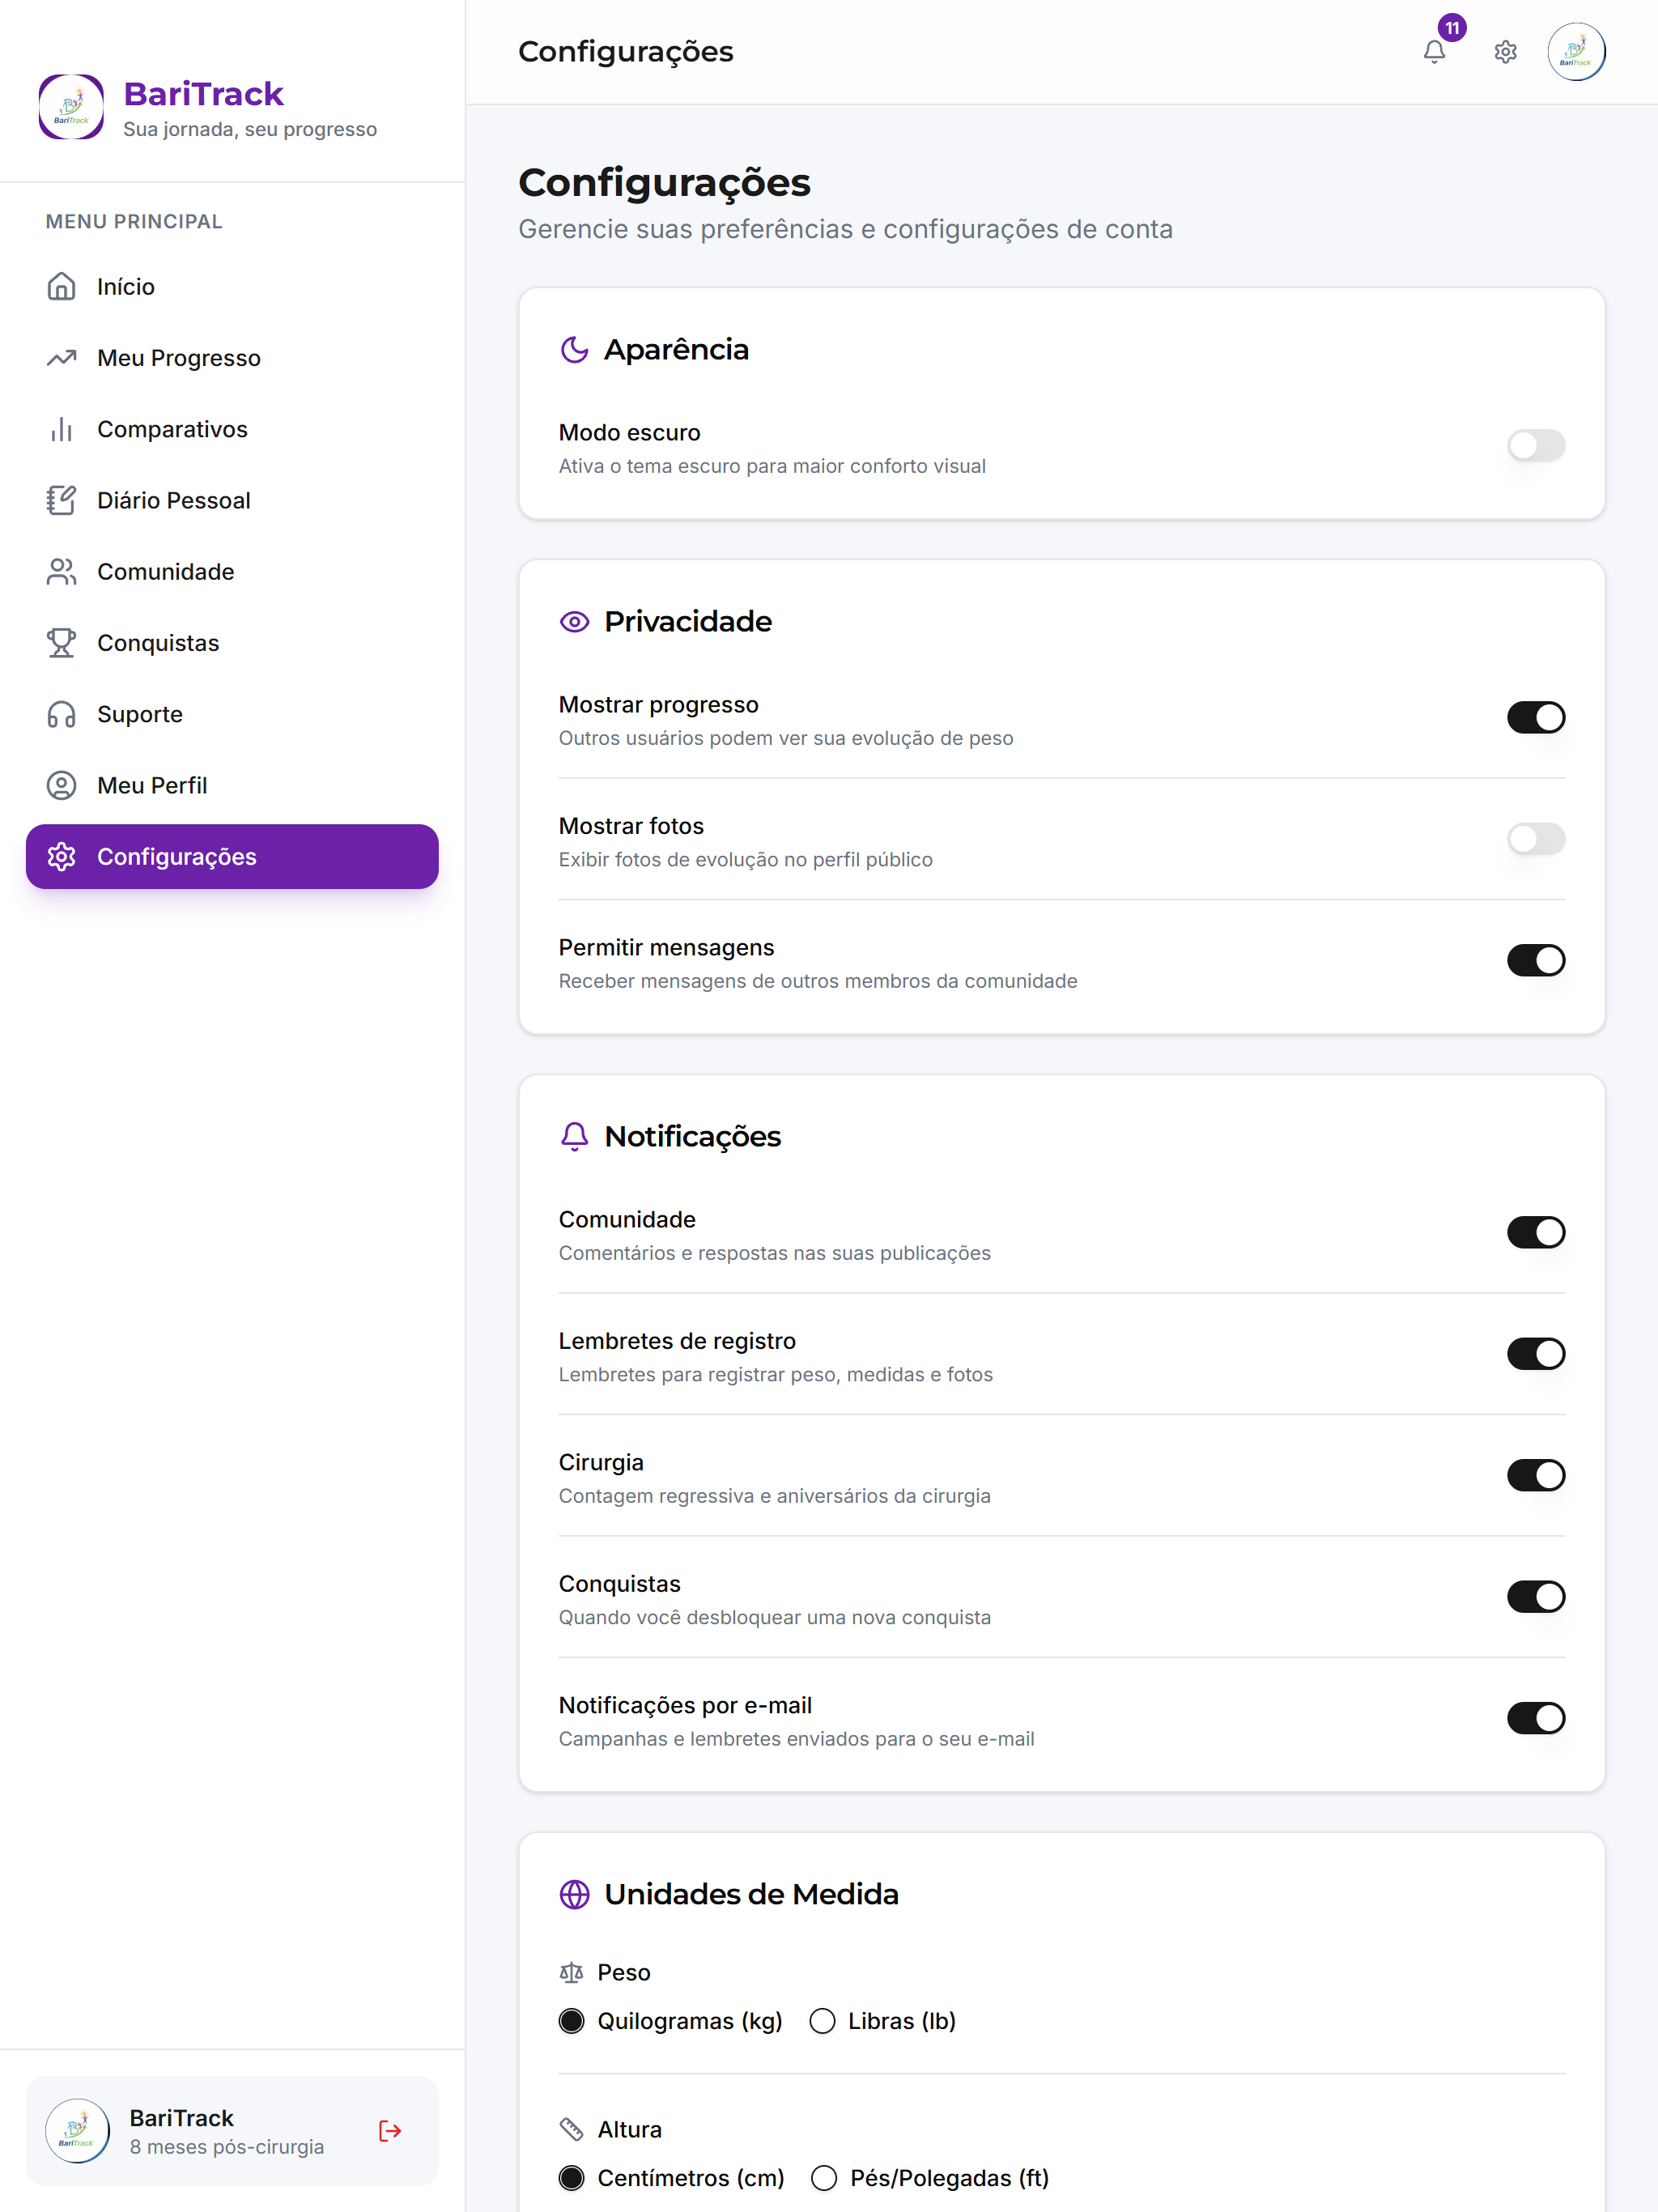Open Meu Progresso menu item
This screenshot has width=1658, height=2212.
(x=232, y=358)
